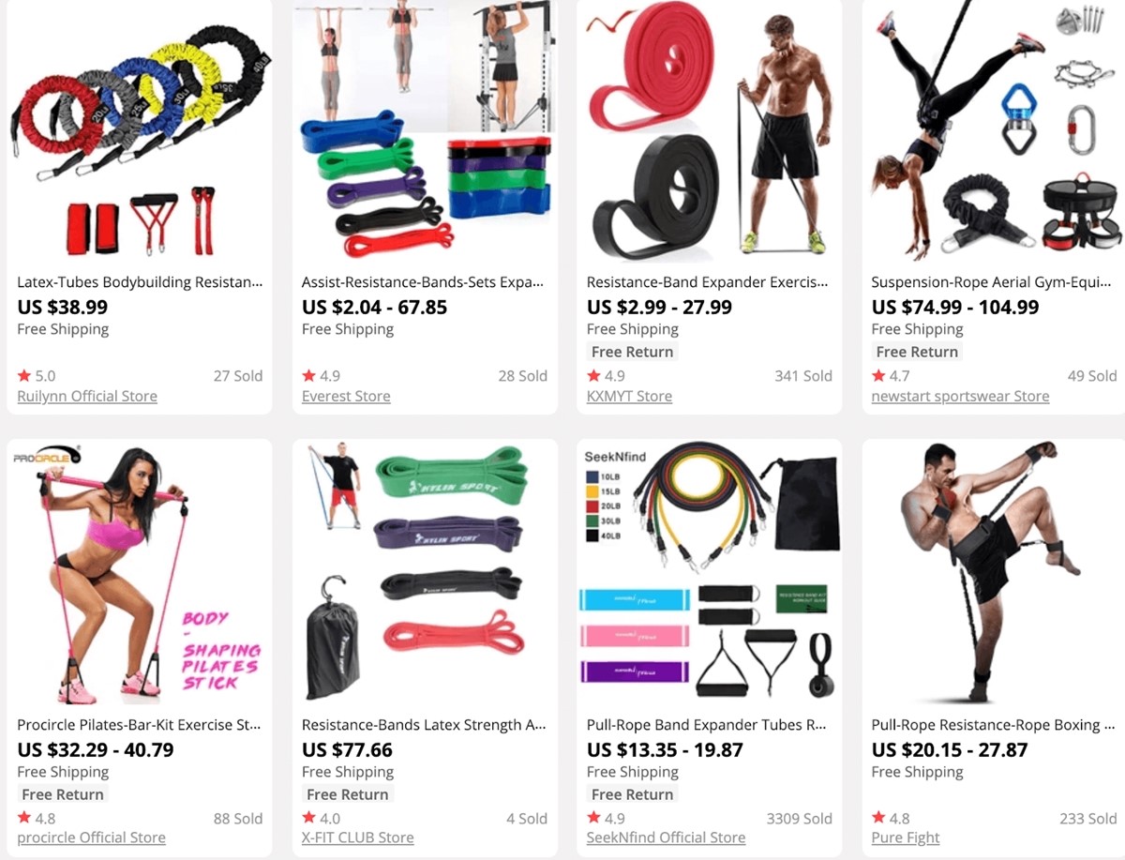Select the Assist-Resistance-Bands-Sets product thumbnail
Image resolution: width=1125 pixels, height=860 pixels.
(424, 131)
